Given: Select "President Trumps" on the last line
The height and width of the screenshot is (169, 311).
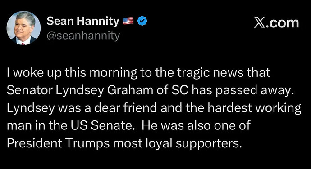Looking at the screenshot, I should (x=58, y=144).
